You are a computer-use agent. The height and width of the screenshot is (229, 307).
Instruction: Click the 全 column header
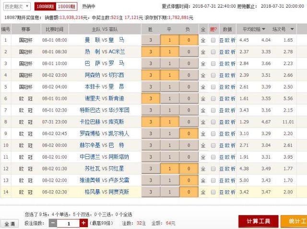click(x=203, y=29)
